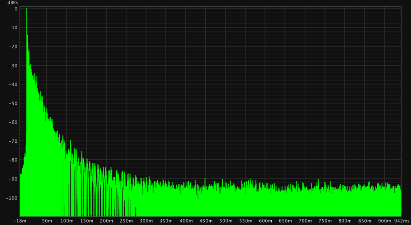Select the 50m tick on the time axis

coord(47,221)
